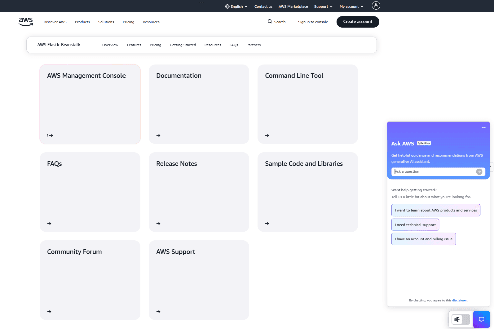494x329 pixels.
Task: Minimize the Ask AWS chat panel
Action: click(x=483, y=127)
